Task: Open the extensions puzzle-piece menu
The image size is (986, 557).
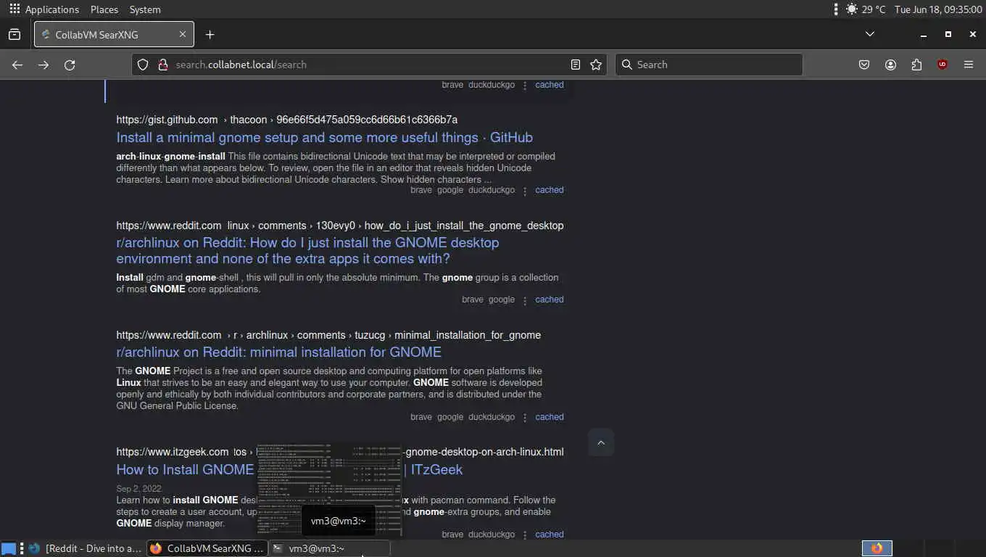Action: pos(916,65)
